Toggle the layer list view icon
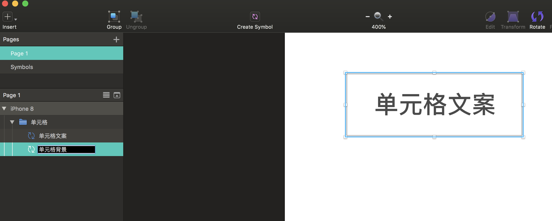Screen dimensions: 552x221 coord(106,95)
